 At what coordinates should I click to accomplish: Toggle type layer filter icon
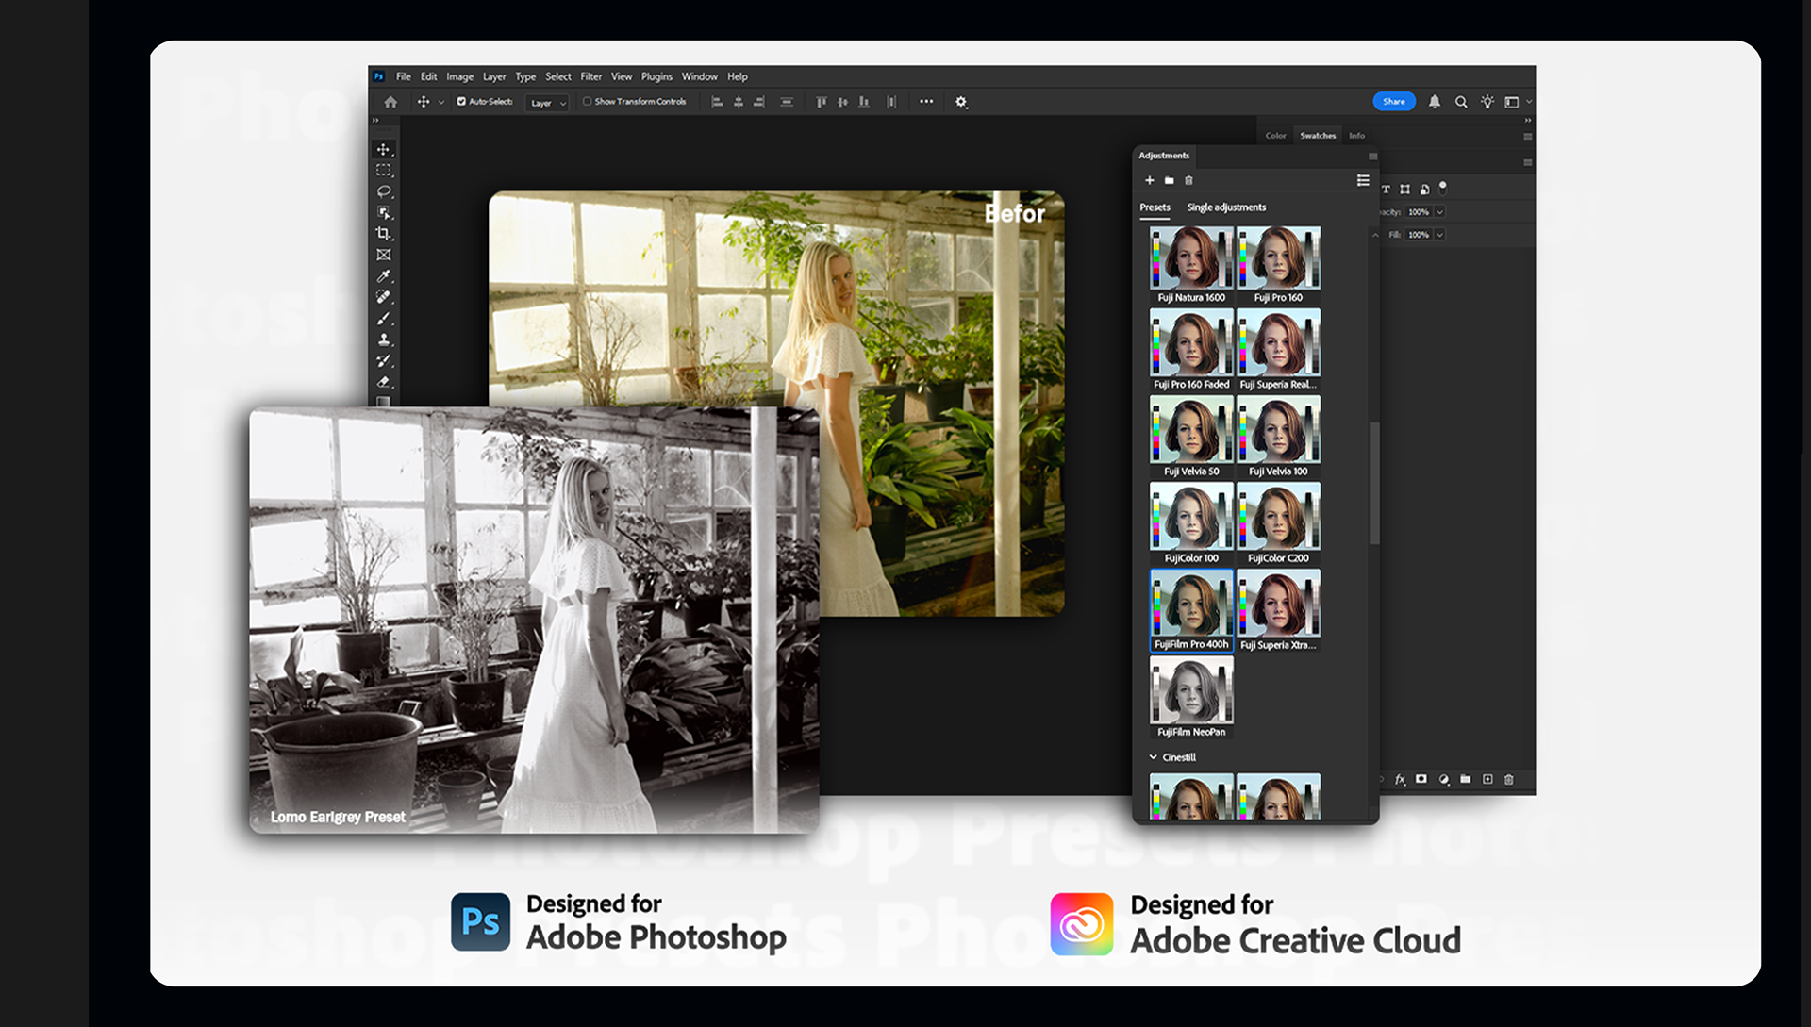coord(1386,190)
